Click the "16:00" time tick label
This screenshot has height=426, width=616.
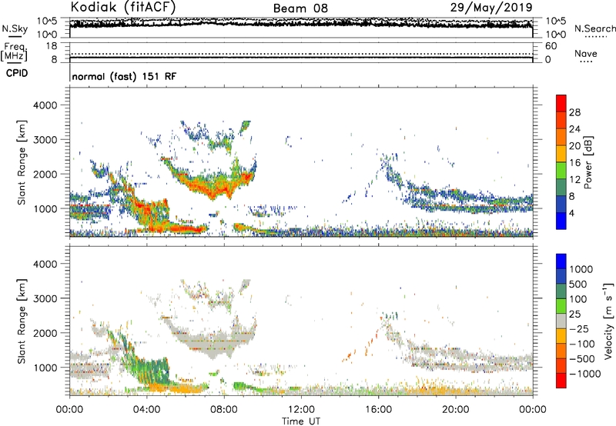point(378,410)
